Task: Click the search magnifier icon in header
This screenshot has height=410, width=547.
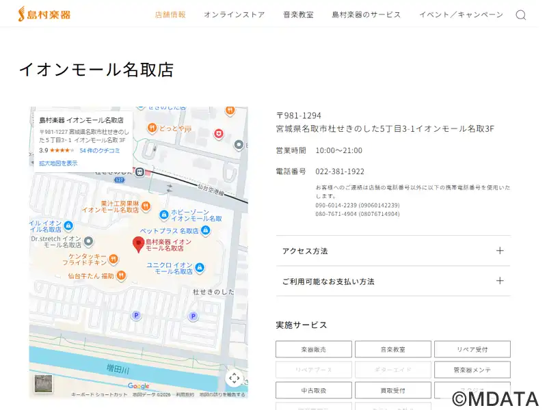Action: click(520, 15)
